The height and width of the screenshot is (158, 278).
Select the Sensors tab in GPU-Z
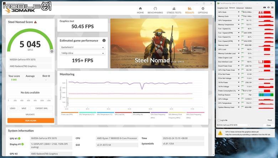[x=232, y=8]
